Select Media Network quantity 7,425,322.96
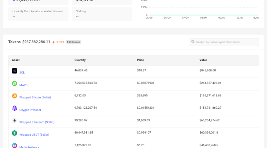Viewport: 267px width, 148px height. click(x=83, y=145)
